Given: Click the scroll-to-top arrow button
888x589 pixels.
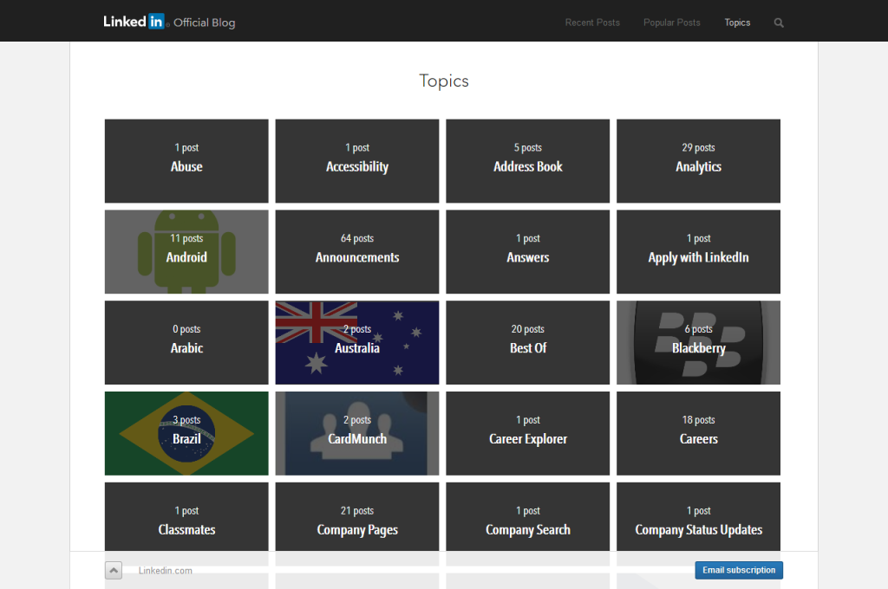Looking at the screenshot, I should [x=114, y=570].
